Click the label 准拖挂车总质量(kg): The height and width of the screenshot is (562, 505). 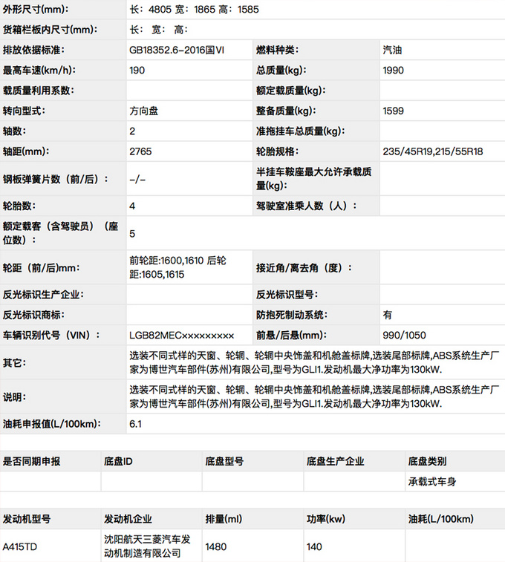click(x=300, y=131)
